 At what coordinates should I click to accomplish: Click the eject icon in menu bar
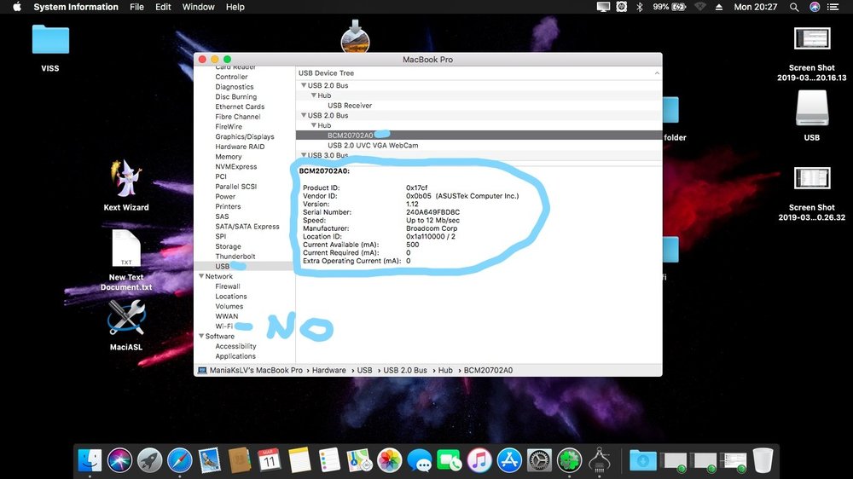(x=718, y=7)
